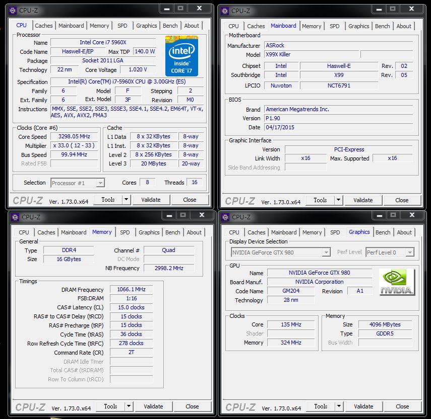Select Bench tab in Graphics window

[x=383, y=232]
